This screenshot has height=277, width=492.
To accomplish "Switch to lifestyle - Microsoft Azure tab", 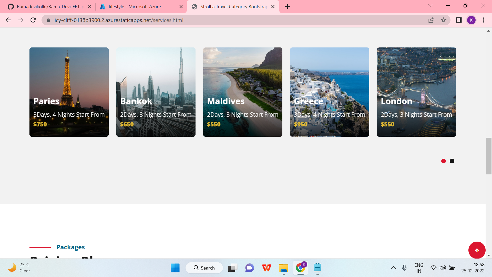I will click(135, 7).
